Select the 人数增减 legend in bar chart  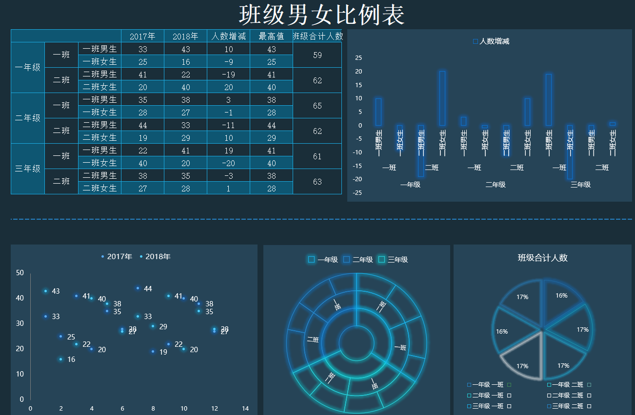pyautogui.click(x=491, y=41)
